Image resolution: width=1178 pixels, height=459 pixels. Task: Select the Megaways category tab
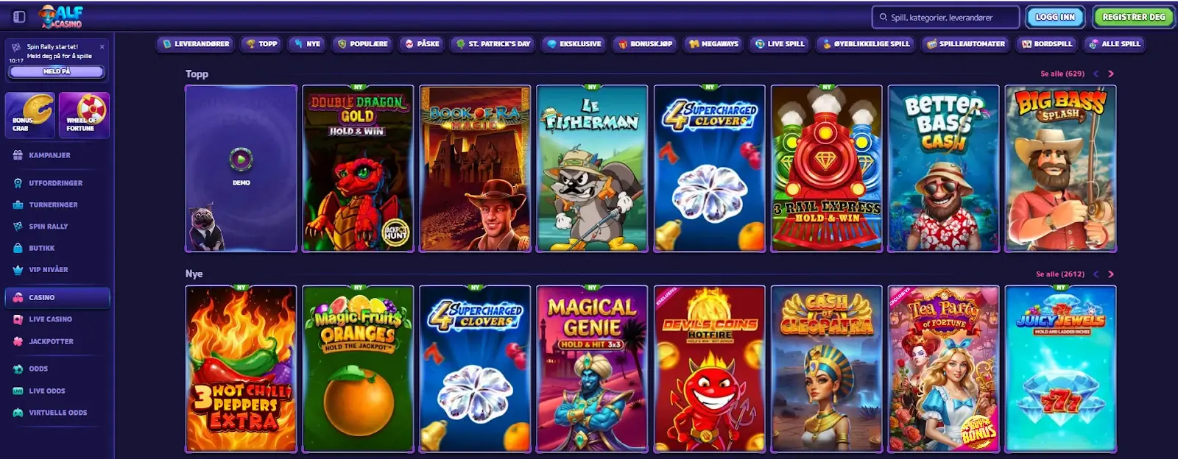click(713, 44)
